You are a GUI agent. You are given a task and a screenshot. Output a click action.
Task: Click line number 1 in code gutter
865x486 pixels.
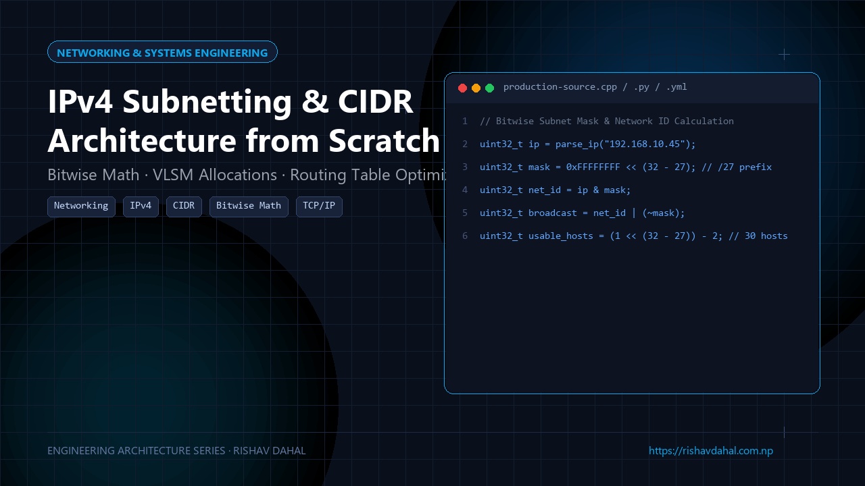pyautogui.click(x=465, y=122)
